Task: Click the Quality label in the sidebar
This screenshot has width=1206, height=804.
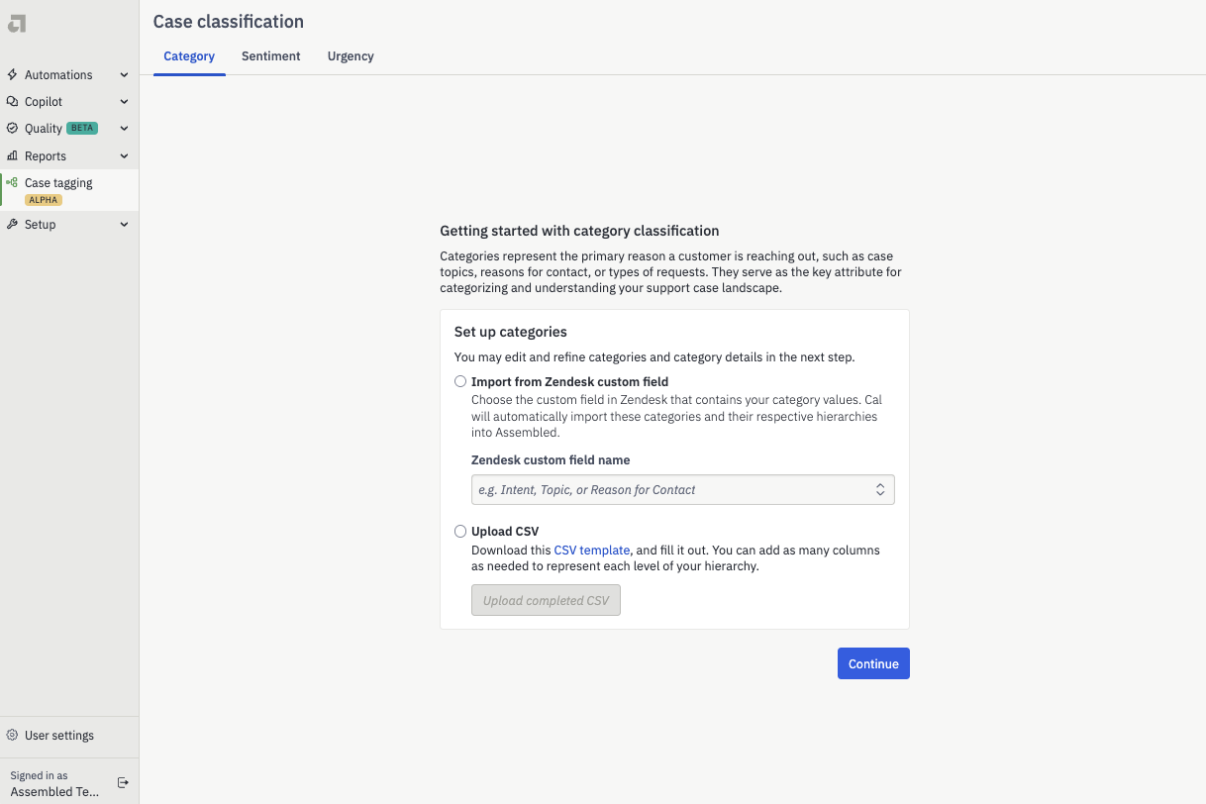Action: pyautogui.click(x=44, y=129)
